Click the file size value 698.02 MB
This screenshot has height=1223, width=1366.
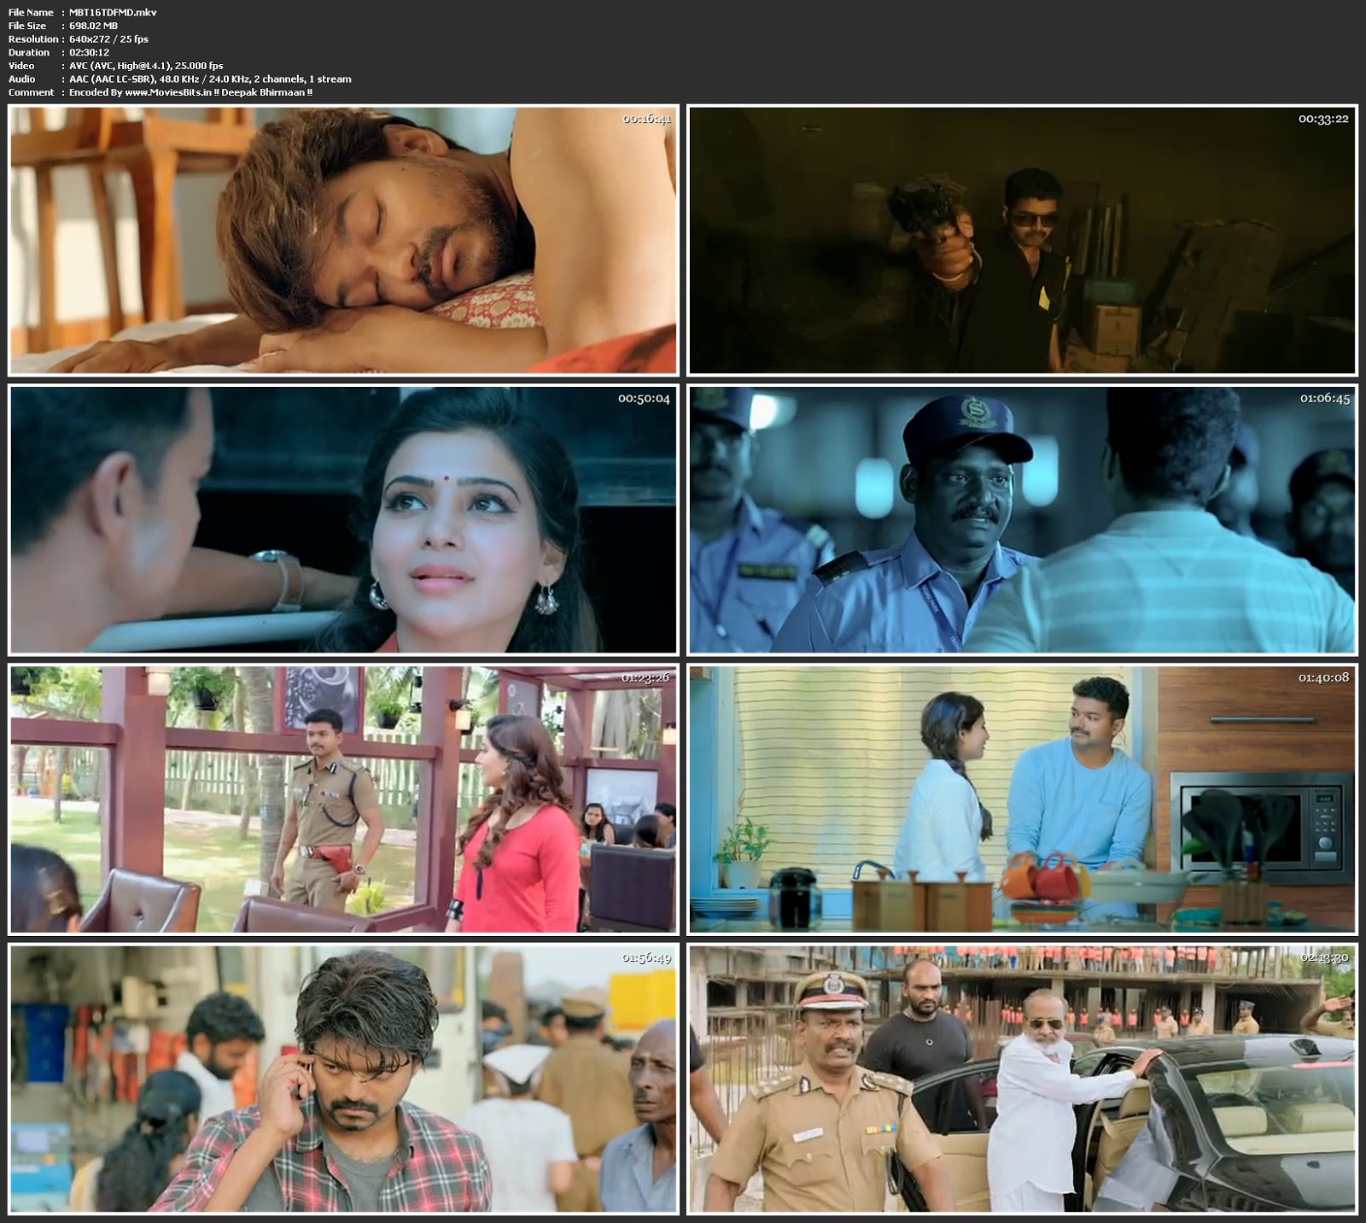tap(94, 26)
